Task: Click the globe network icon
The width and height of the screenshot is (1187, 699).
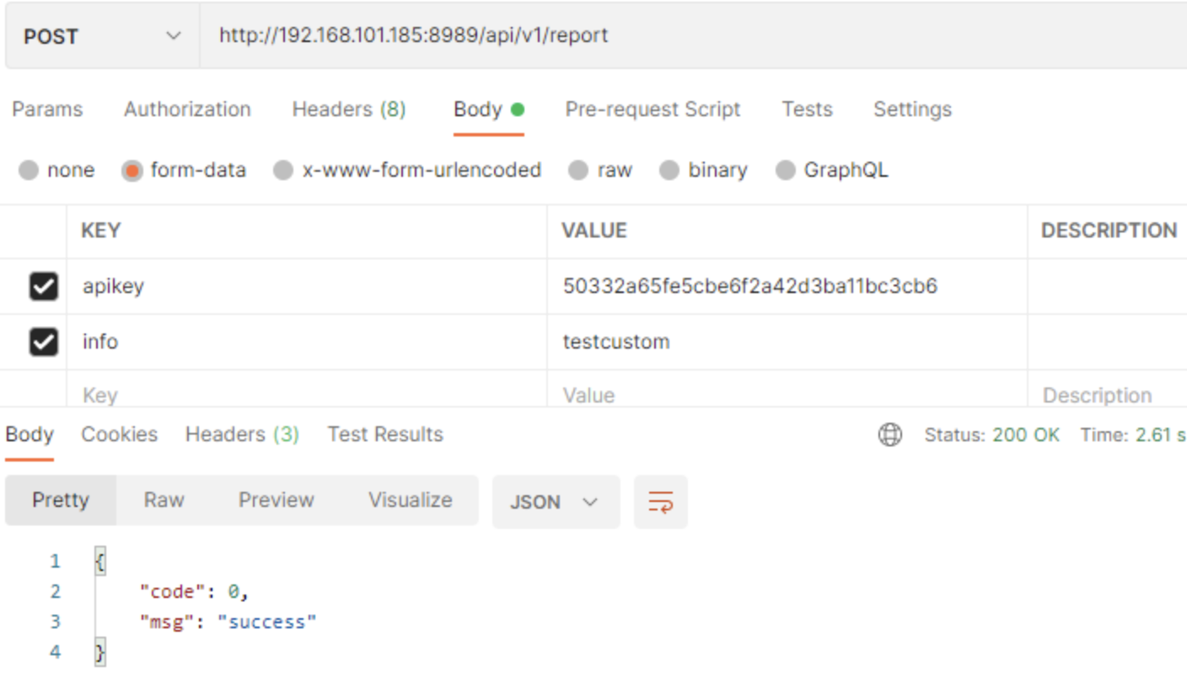Action: [x=889, y=435]
